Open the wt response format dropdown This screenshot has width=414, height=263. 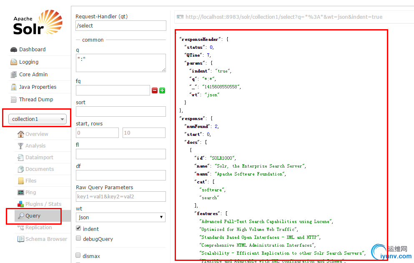pyautogui.click(x=120, y=217)
